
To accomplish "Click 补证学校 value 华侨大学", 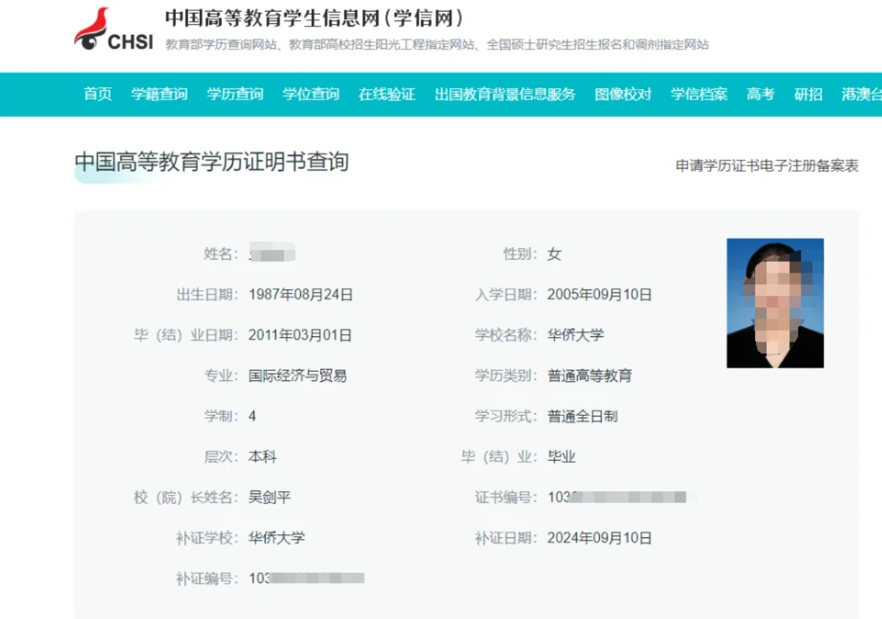I will 277,538.
